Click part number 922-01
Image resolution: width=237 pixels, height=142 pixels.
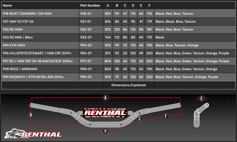point(86,30)
